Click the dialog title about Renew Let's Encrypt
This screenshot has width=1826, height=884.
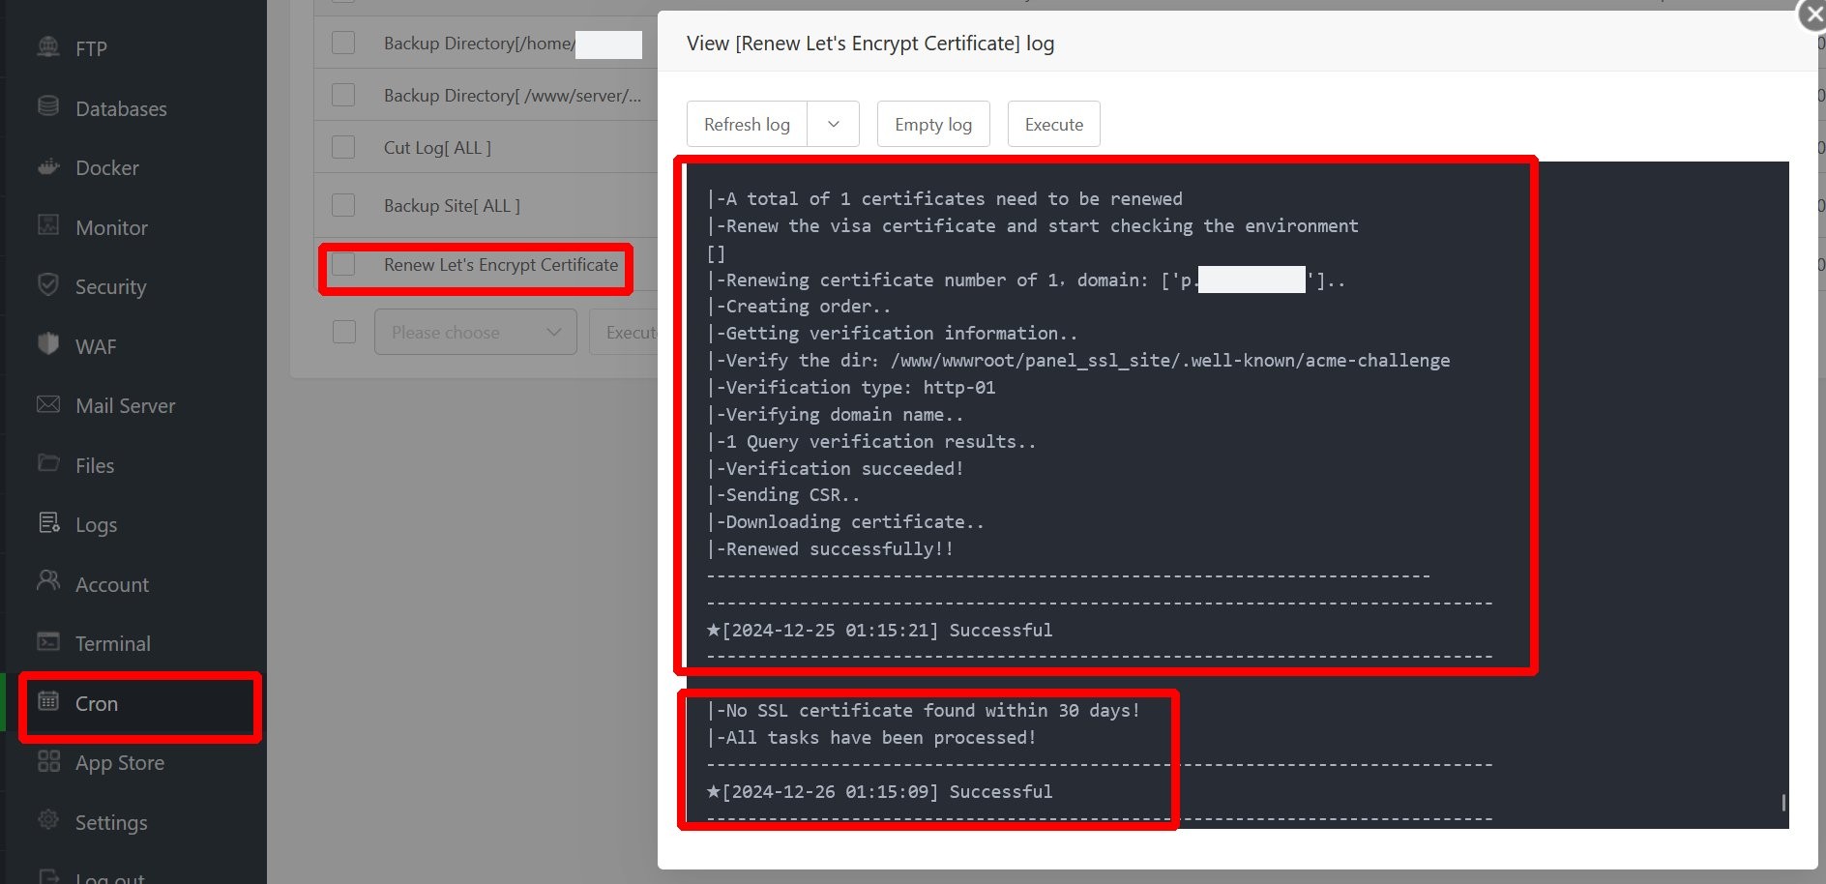870,43
